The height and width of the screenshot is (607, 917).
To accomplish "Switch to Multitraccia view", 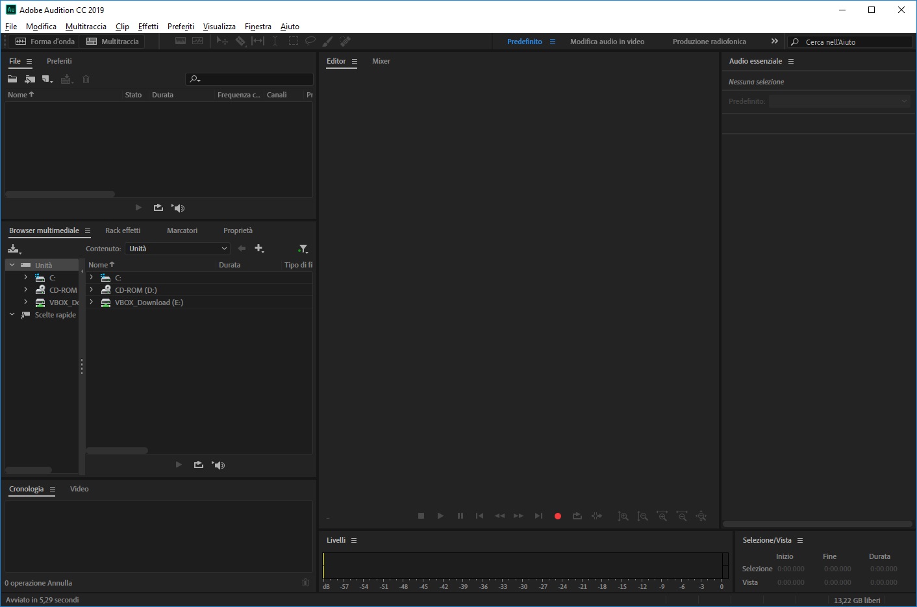I will (x=113, y=42).
